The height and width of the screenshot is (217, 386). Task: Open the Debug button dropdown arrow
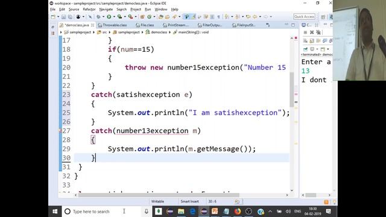pyautogui.click(x=103, y=17)
